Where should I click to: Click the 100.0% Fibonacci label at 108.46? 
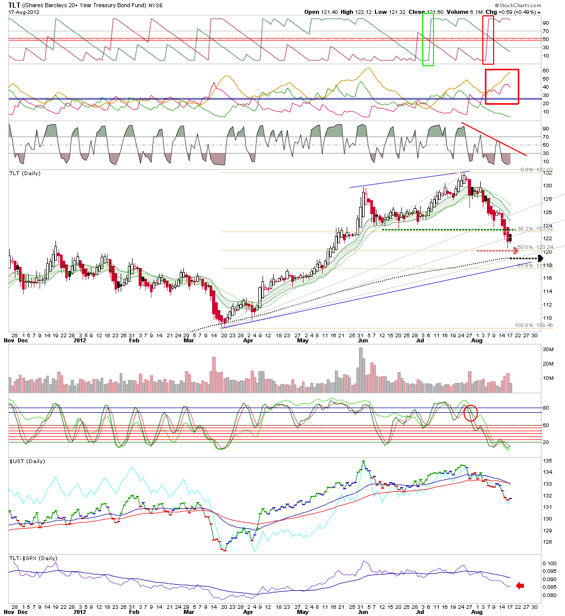point(533,325)
